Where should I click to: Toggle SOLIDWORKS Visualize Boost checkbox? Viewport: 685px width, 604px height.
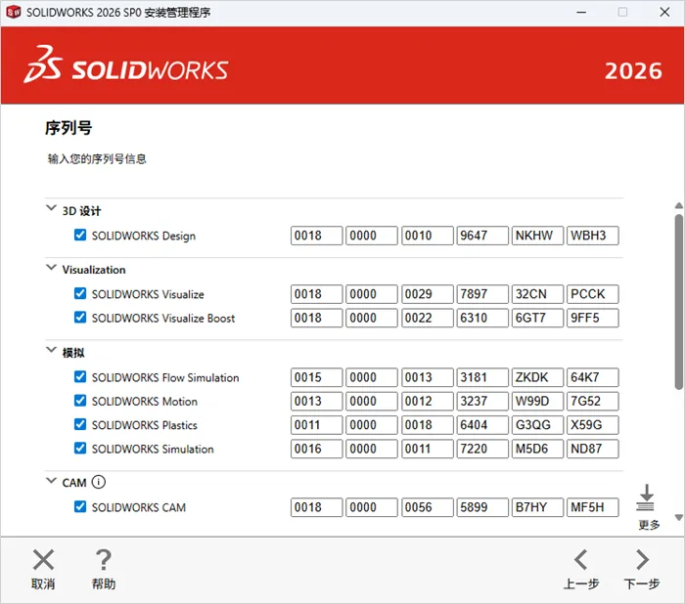[x=80, y=318]
